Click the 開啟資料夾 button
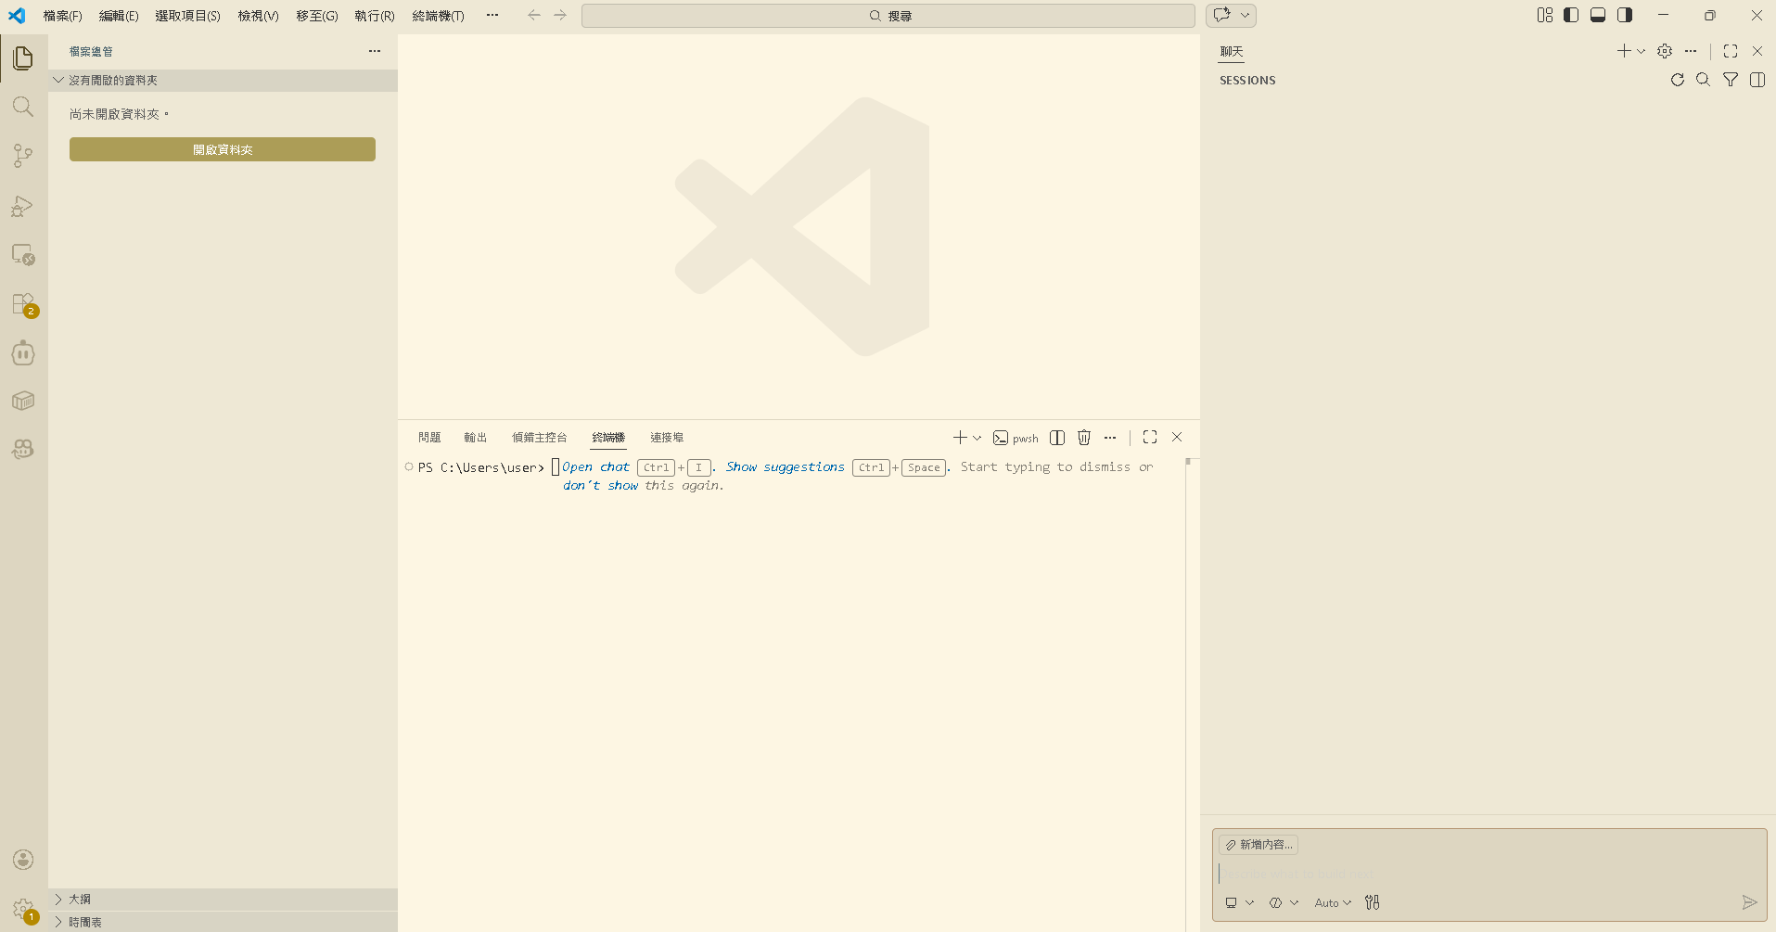This screenshot has height=932, width=1776. pos(222,148)
